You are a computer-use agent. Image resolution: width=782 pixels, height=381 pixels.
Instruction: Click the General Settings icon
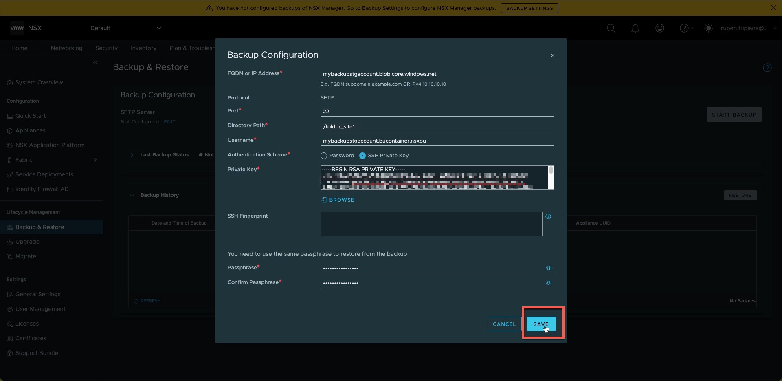pyautogui.click(x=10, y=295)
